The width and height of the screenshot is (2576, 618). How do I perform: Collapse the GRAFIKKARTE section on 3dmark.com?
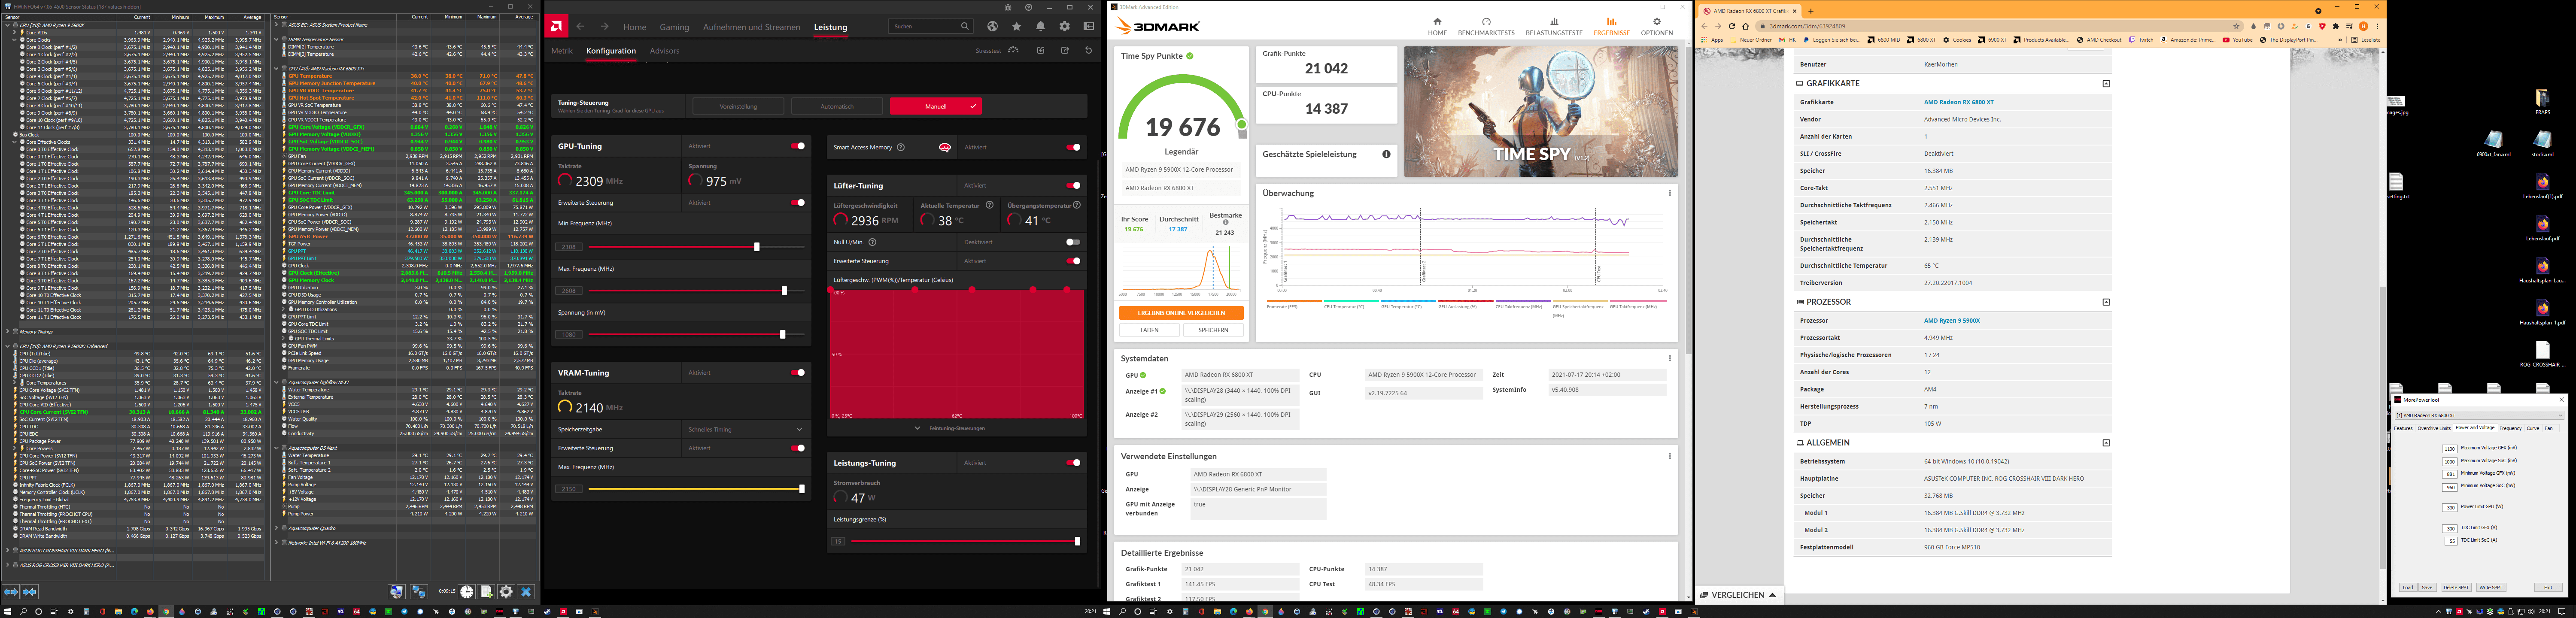coord(2106,84)
